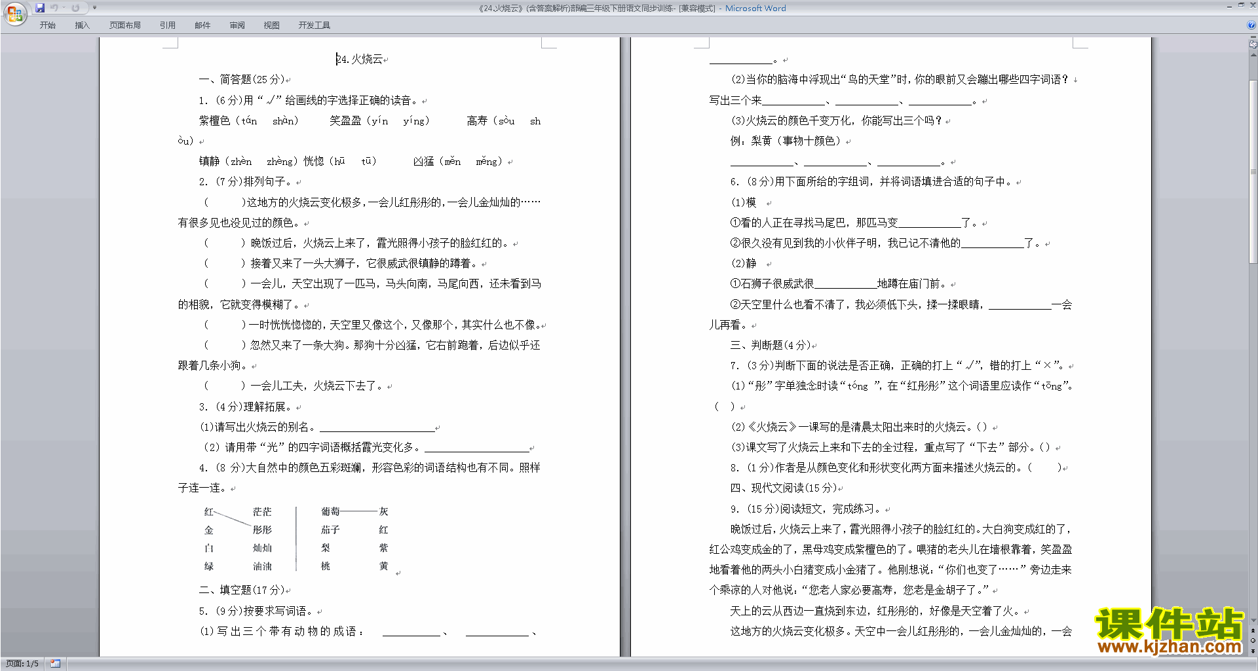Click the macro recording icon in status bar
Viewport: 1258px width, 671px height.
click(55, 664)
